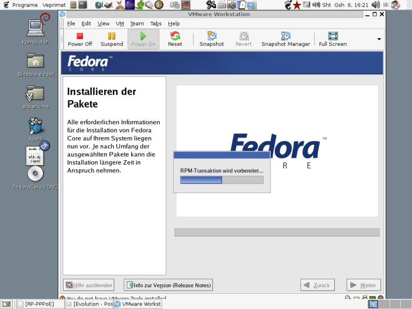412x309 pixels.
Task: Click the VMware Workst taskbar entry
Action: point(138,304)
